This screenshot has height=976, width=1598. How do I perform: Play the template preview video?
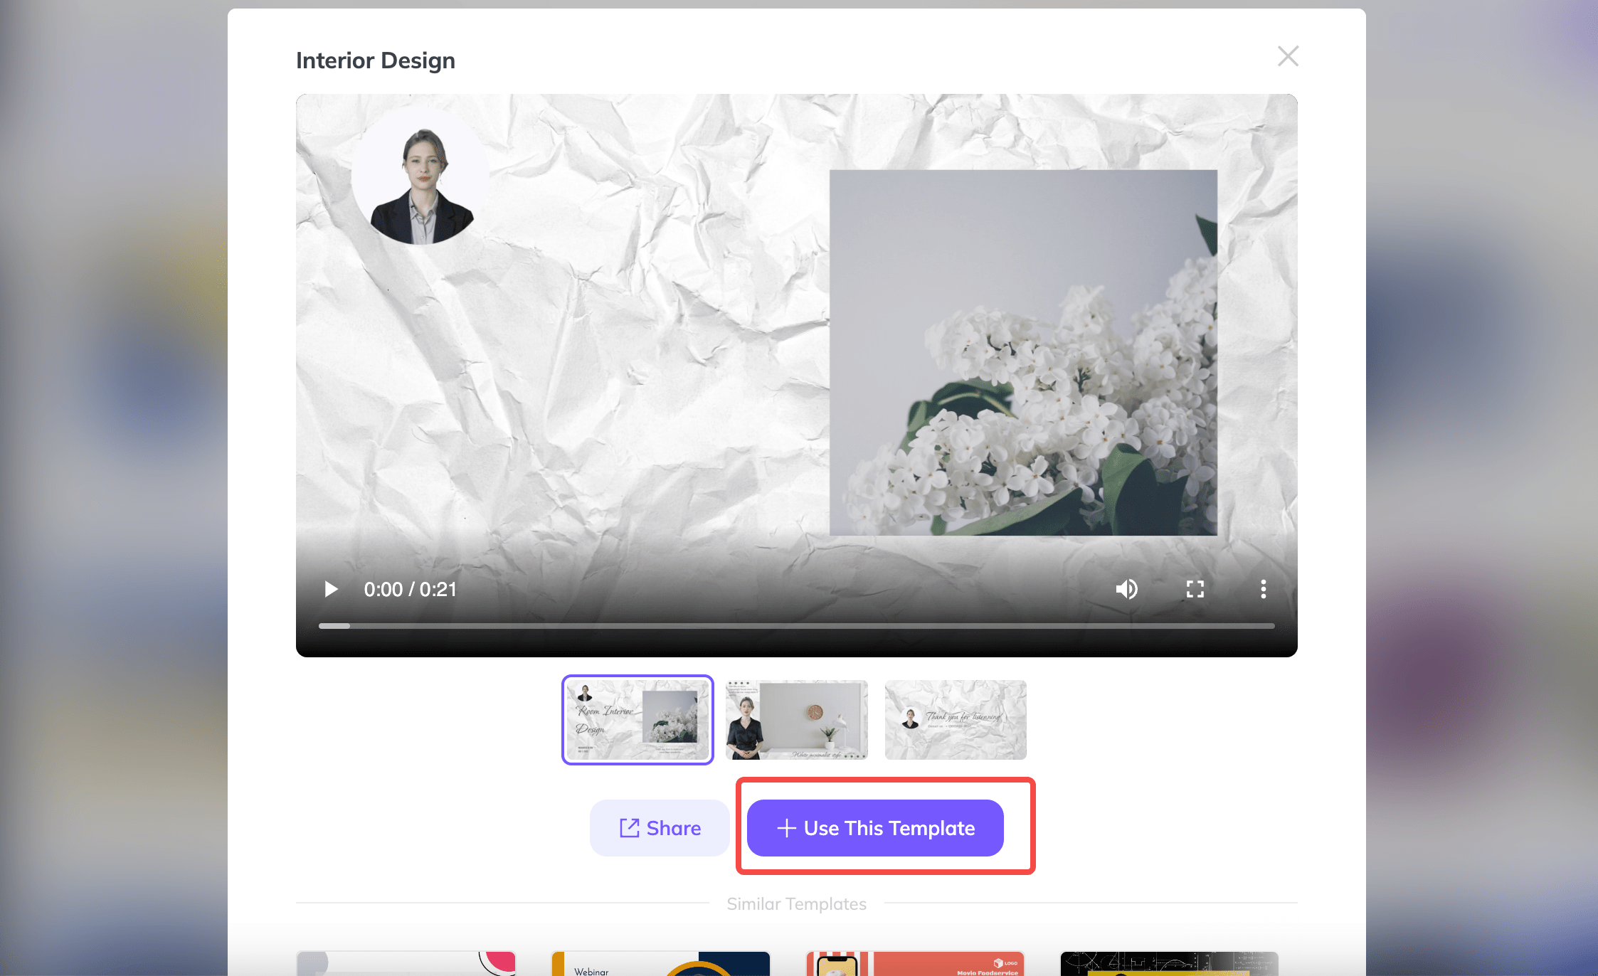331,589
